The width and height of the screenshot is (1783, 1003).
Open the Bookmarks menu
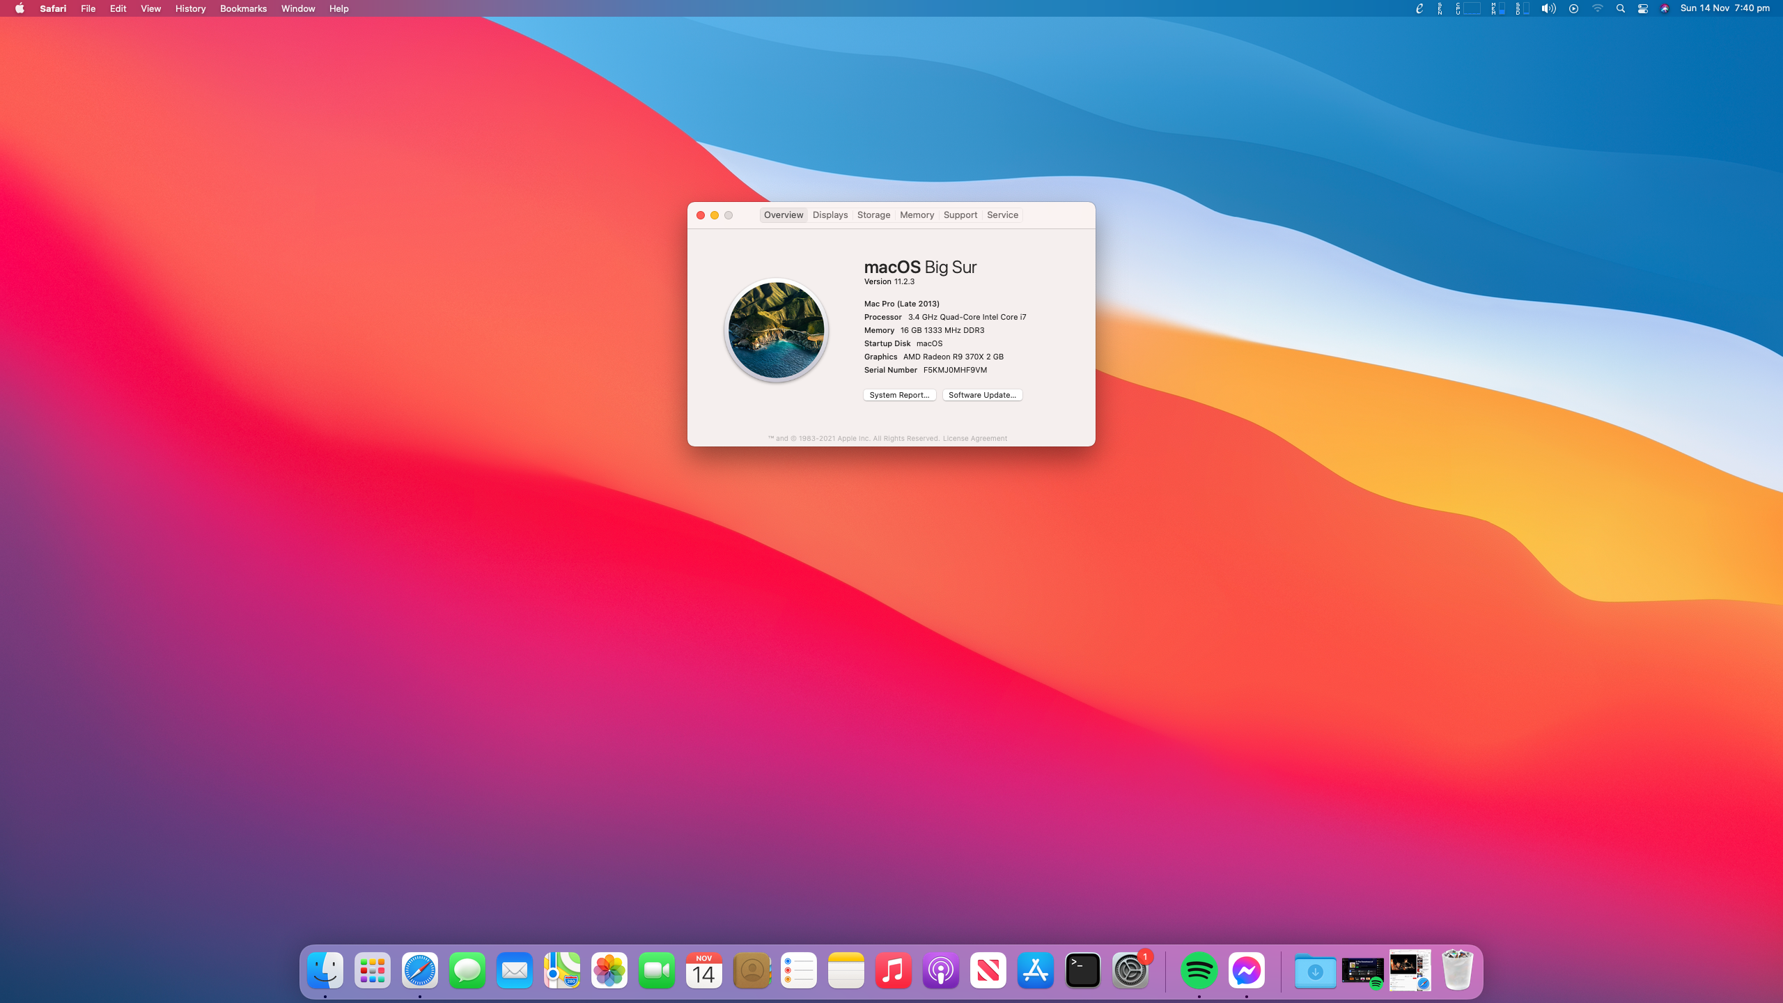click(x=243, y=8)
